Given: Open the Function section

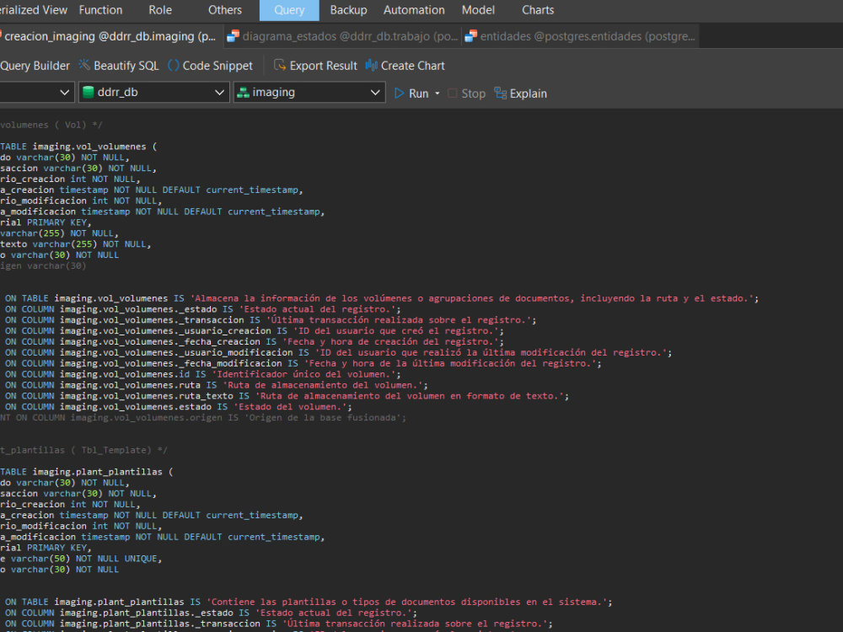Looking at the screenshot, I should coord(100,10).
